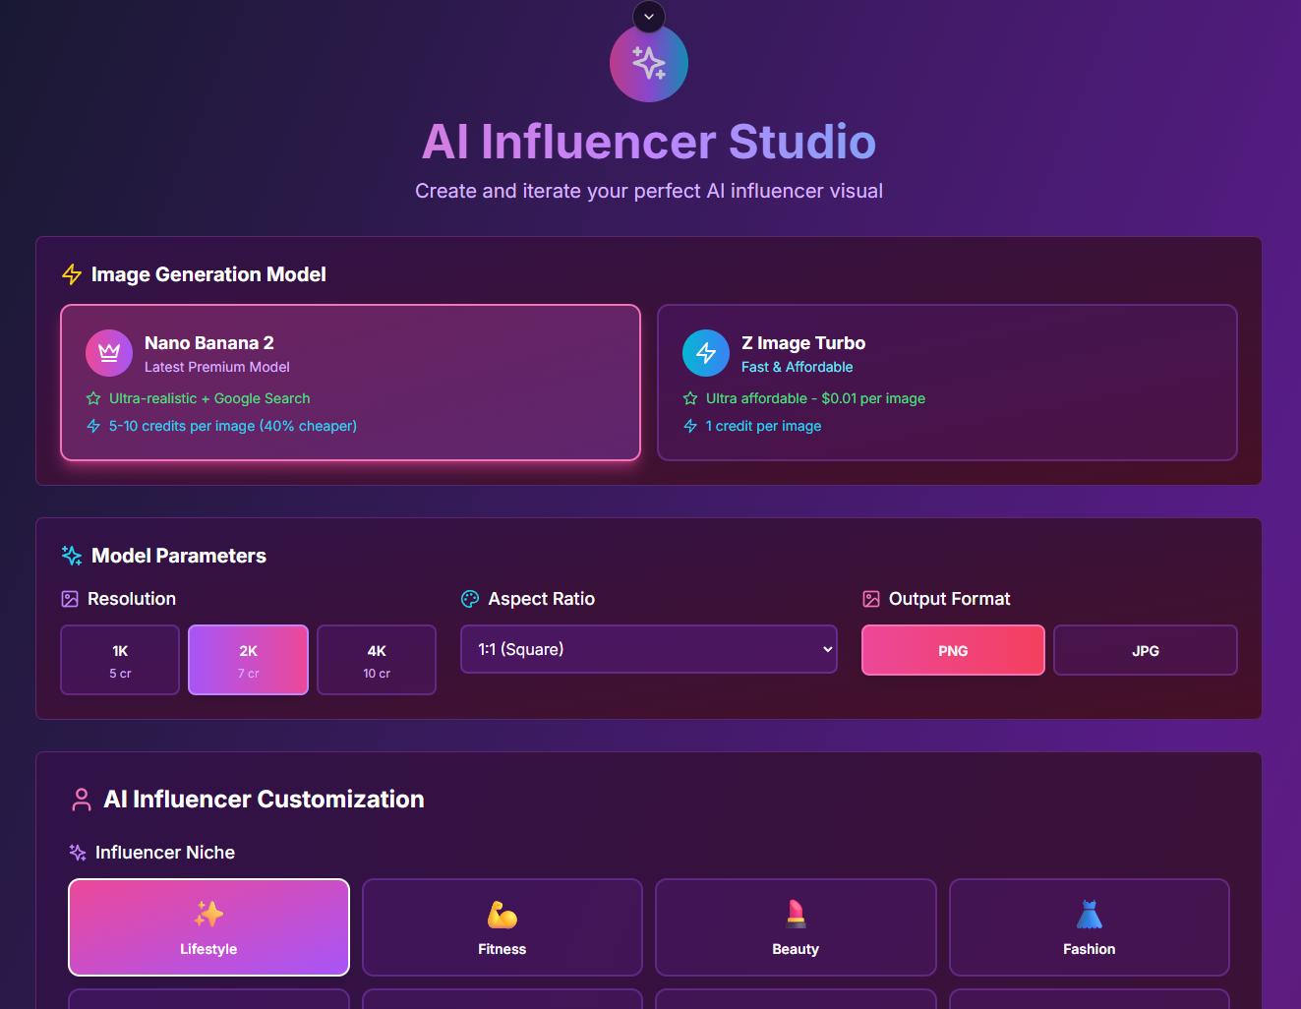Switch to the Beauty niche
The image size is (1301, 1009).
[795, 927]
